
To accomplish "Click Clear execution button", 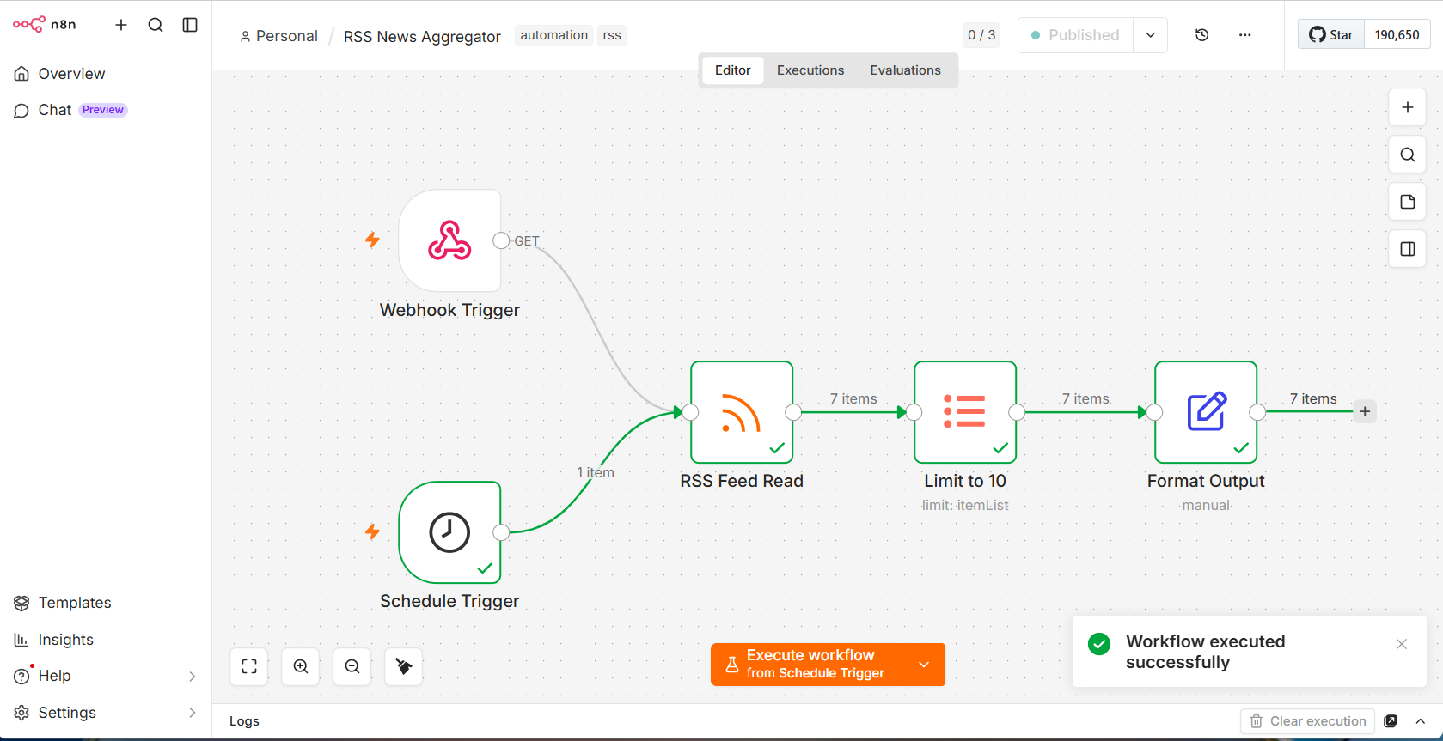I will tap(1308, 721).
